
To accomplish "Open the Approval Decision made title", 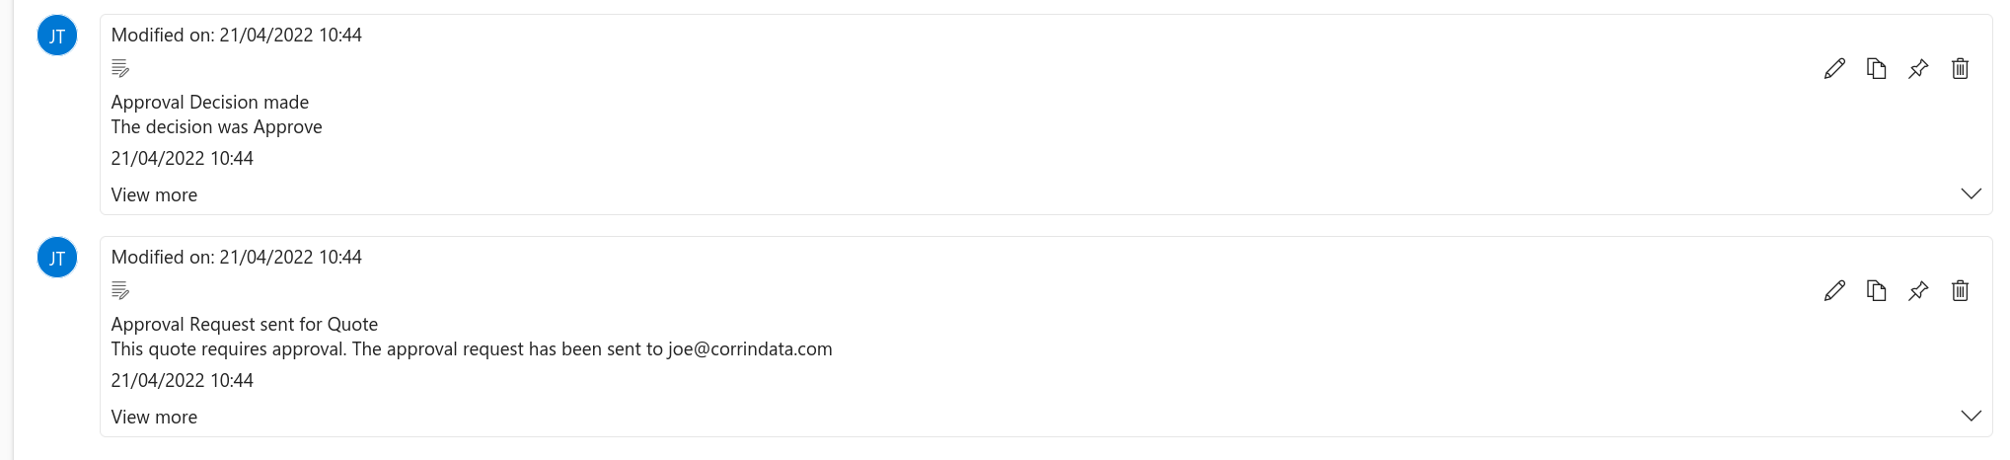I will (209, 103).
